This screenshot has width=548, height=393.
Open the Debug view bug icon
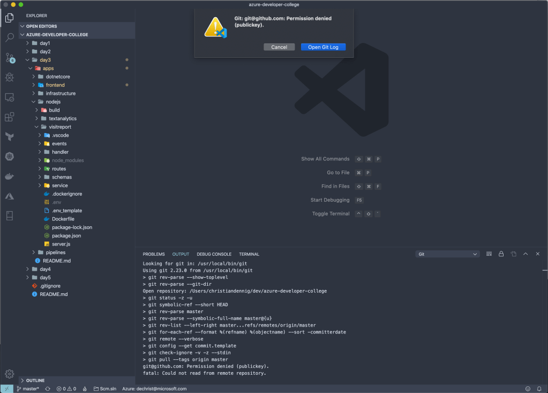click(10, 77)
